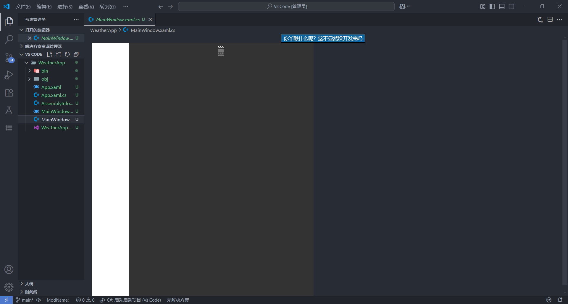Open the list view icon in activity bar

9,128
